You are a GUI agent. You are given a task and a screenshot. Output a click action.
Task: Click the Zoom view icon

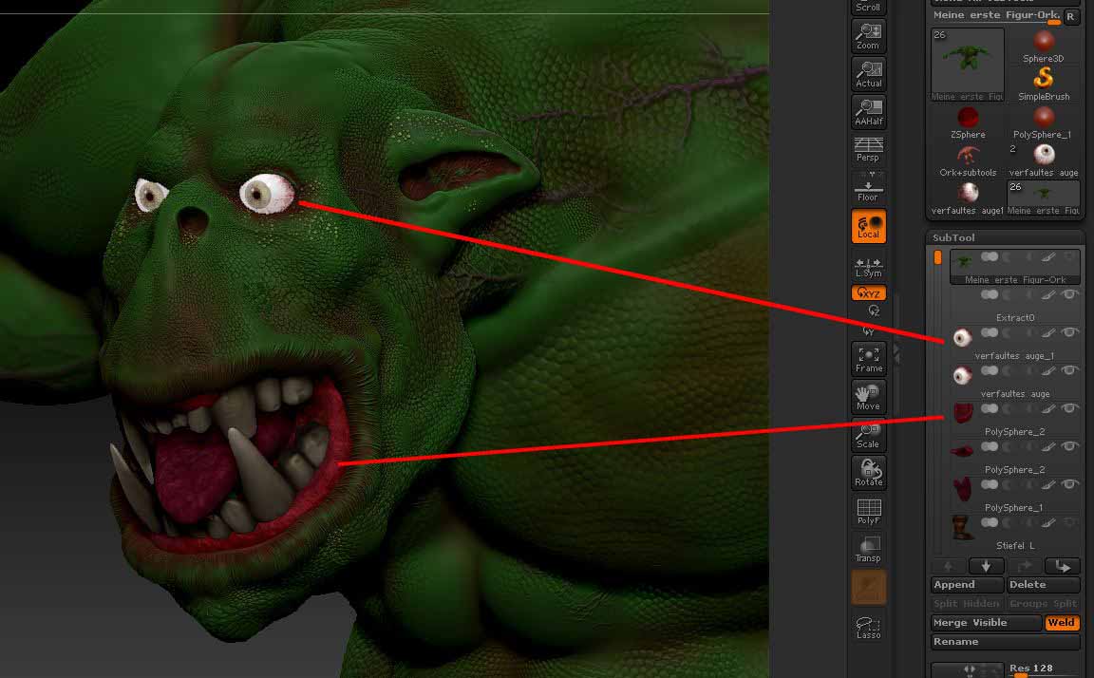pyautogui.click(x=868, y=35)
